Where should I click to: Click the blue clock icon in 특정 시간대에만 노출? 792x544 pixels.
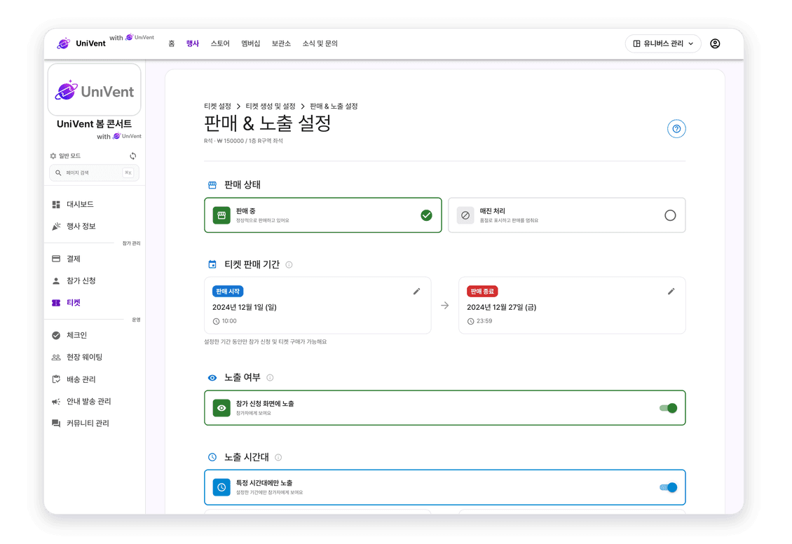tap(221, 487)
